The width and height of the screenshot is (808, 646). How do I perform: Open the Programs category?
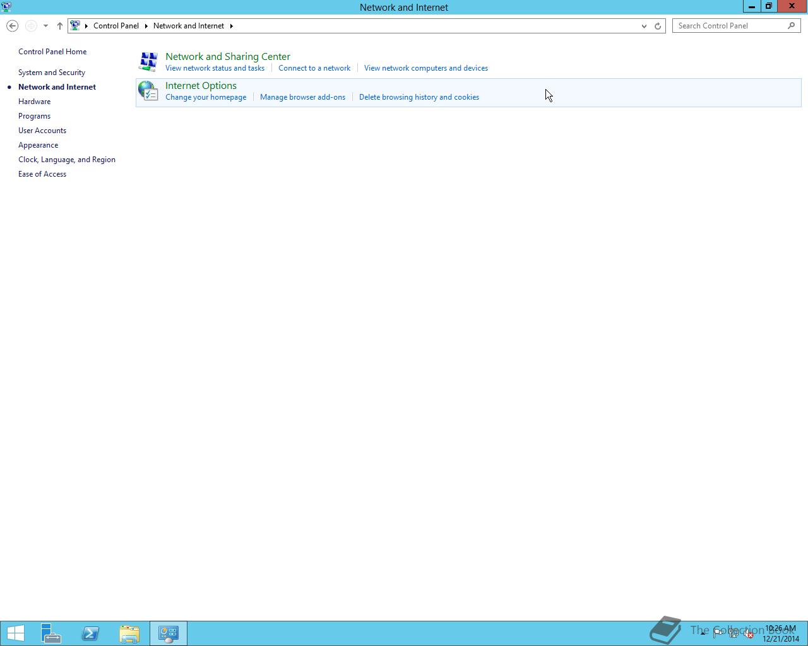point(34,116)
